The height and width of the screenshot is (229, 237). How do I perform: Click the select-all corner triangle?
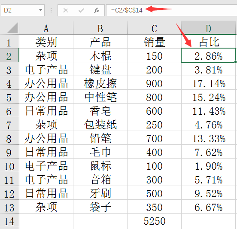click(x=12, y=28)
